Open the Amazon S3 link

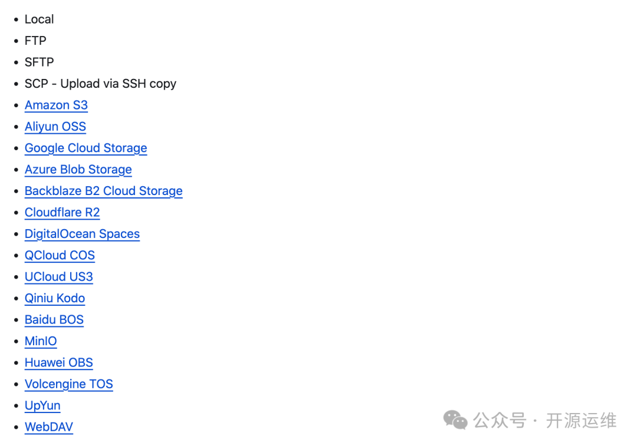(x=56, y=105)
